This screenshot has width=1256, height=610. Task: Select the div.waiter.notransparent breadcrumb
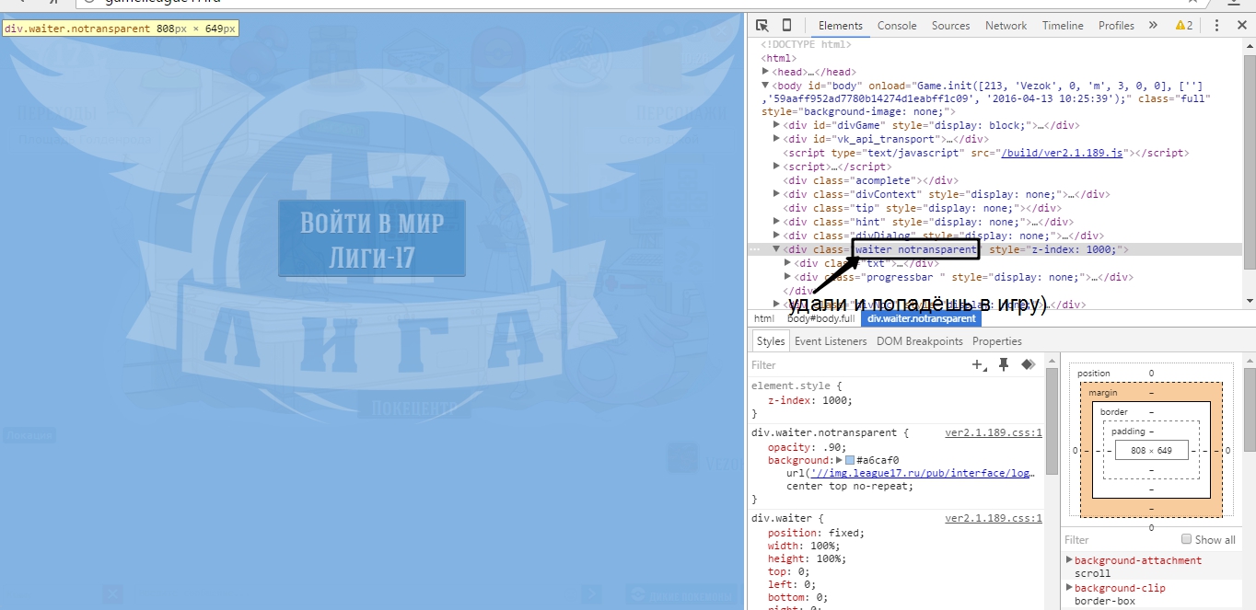(921, 318)
